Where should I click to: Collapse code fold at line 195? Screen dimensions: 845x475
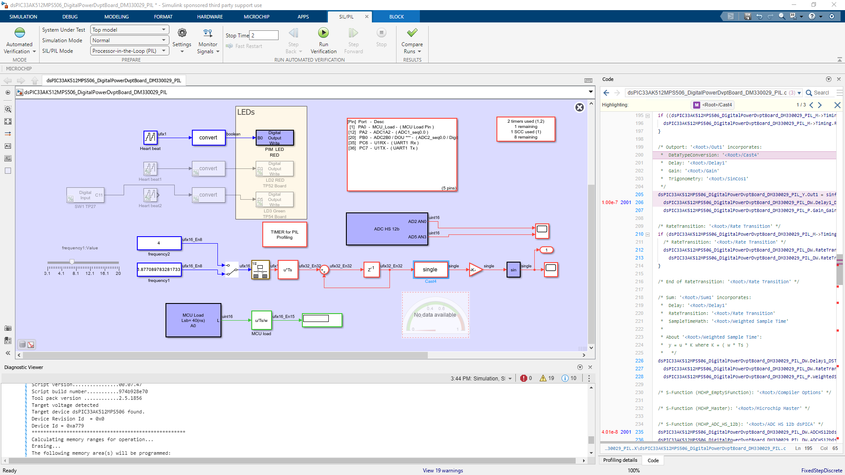point(647,116)
